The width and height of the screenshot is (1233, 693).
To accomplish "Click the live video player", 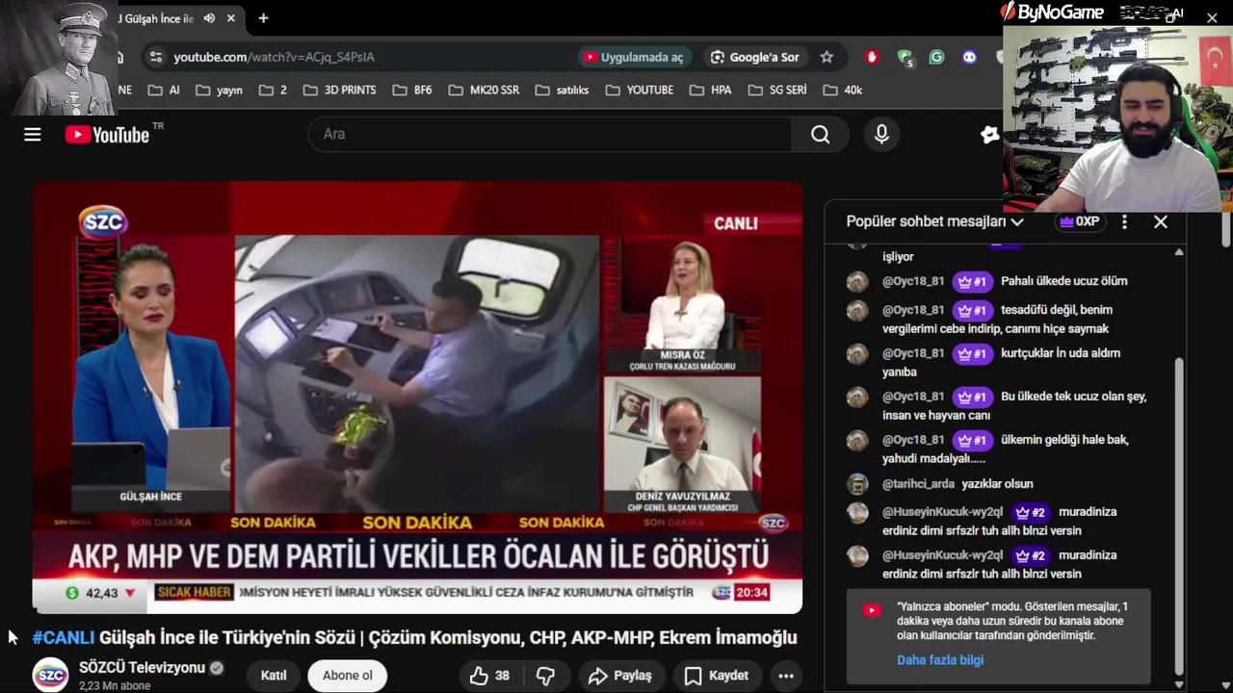I will (417, 398).
